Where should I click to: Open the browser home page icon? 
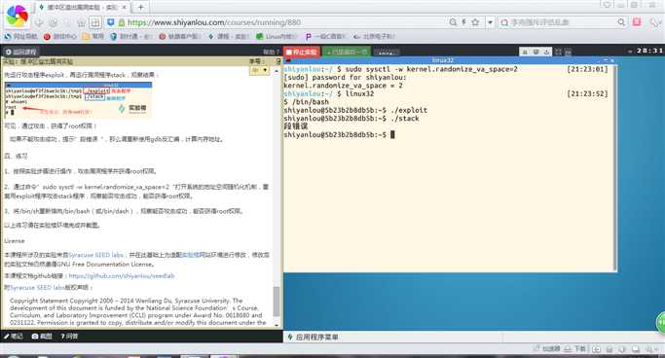tap(82, 23)
